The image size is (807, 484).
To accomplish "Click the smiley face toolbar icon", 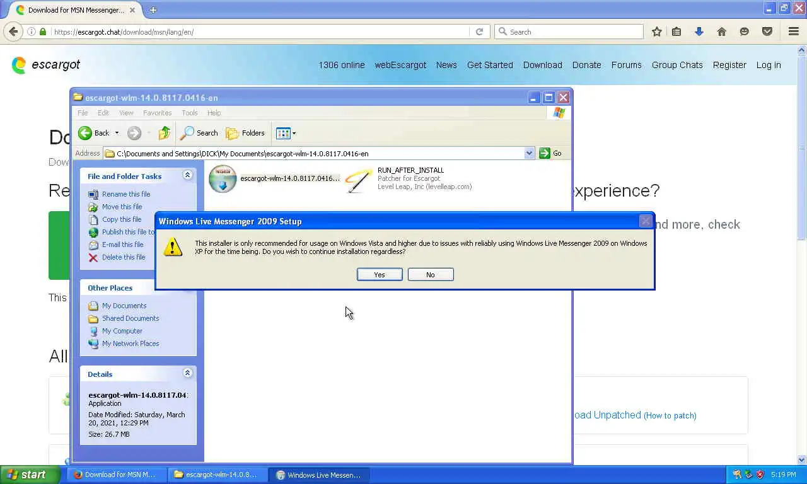I will (745, 32).
